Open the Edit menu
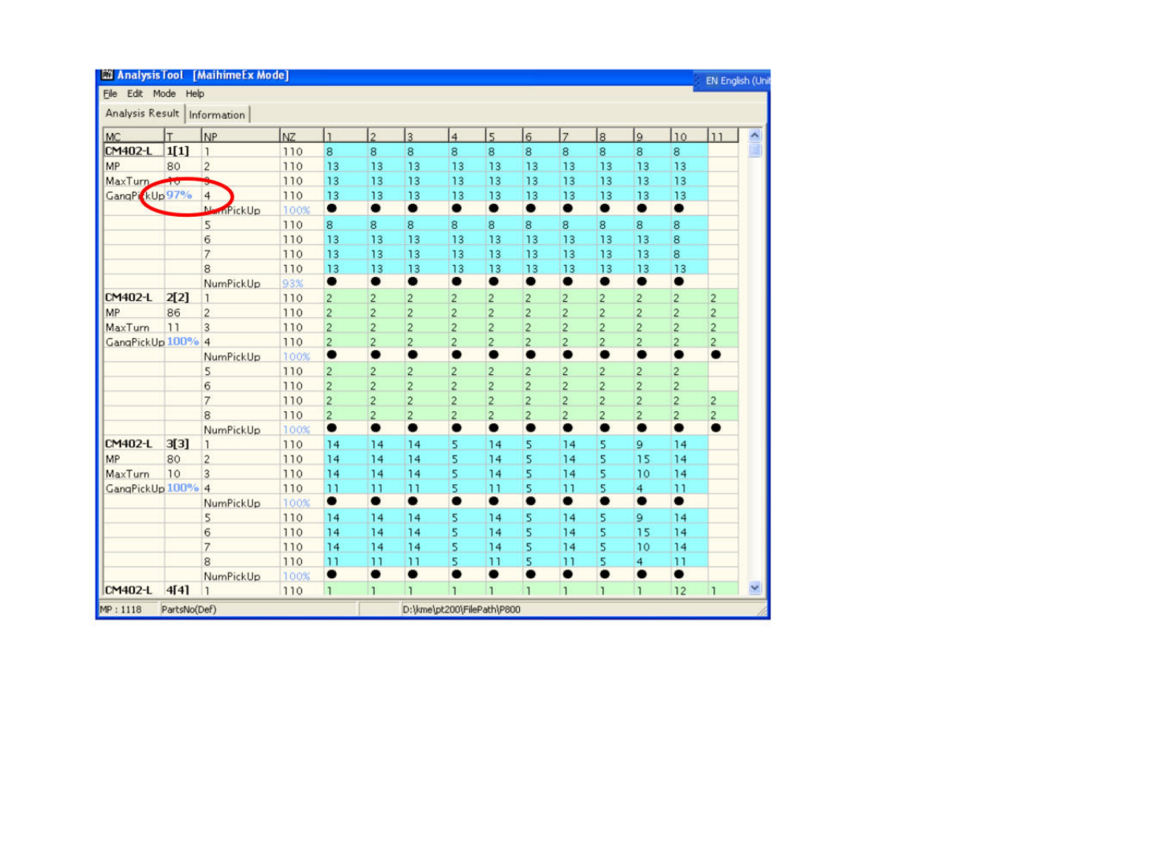 click(x=135, y=94)
